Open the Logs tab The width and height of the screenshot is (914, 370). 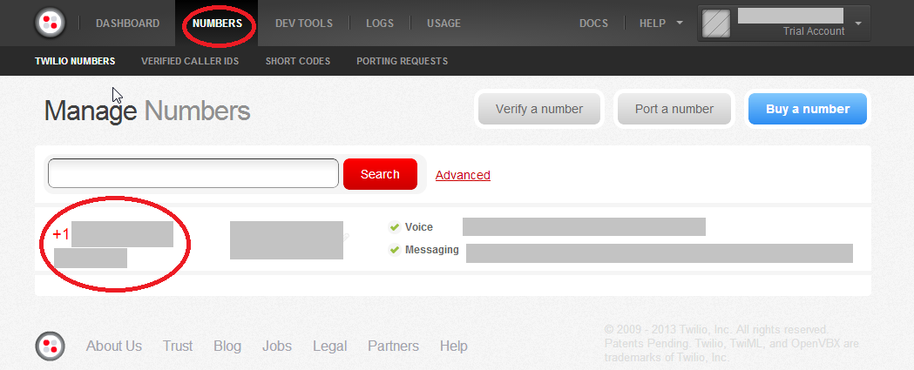tap(380, 24)
